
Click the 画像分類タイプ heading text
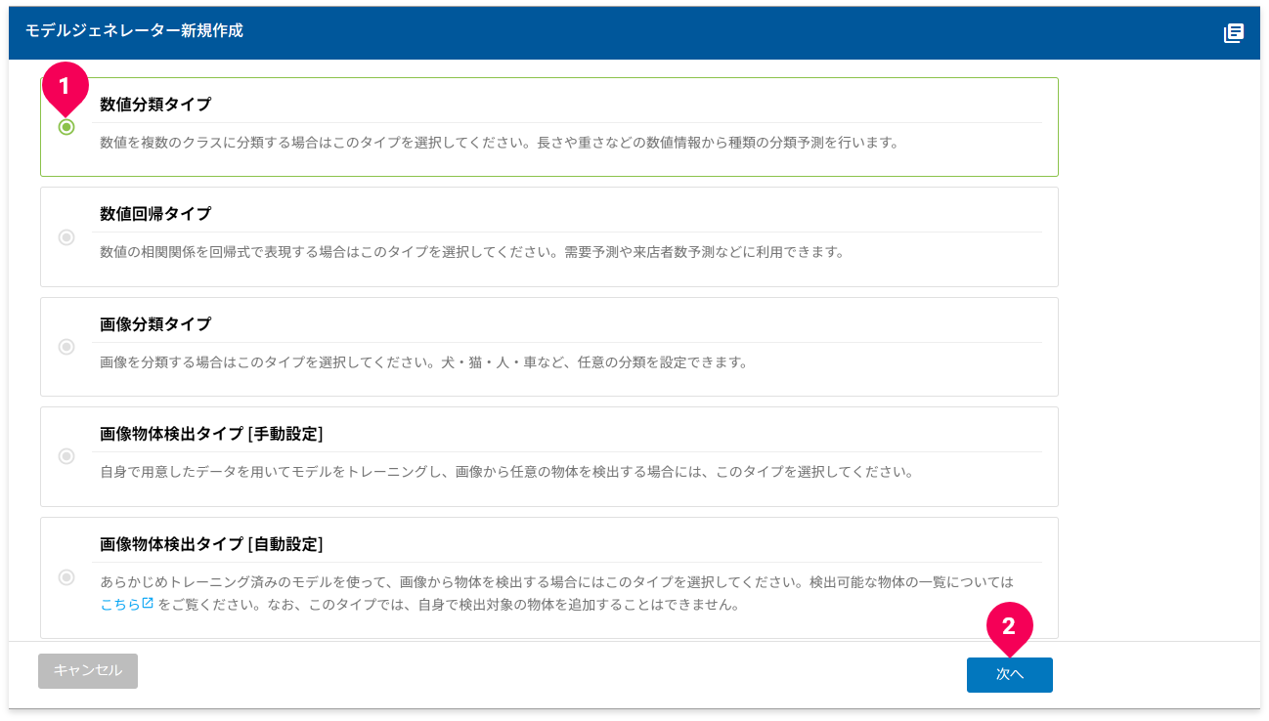pos(155,323)
